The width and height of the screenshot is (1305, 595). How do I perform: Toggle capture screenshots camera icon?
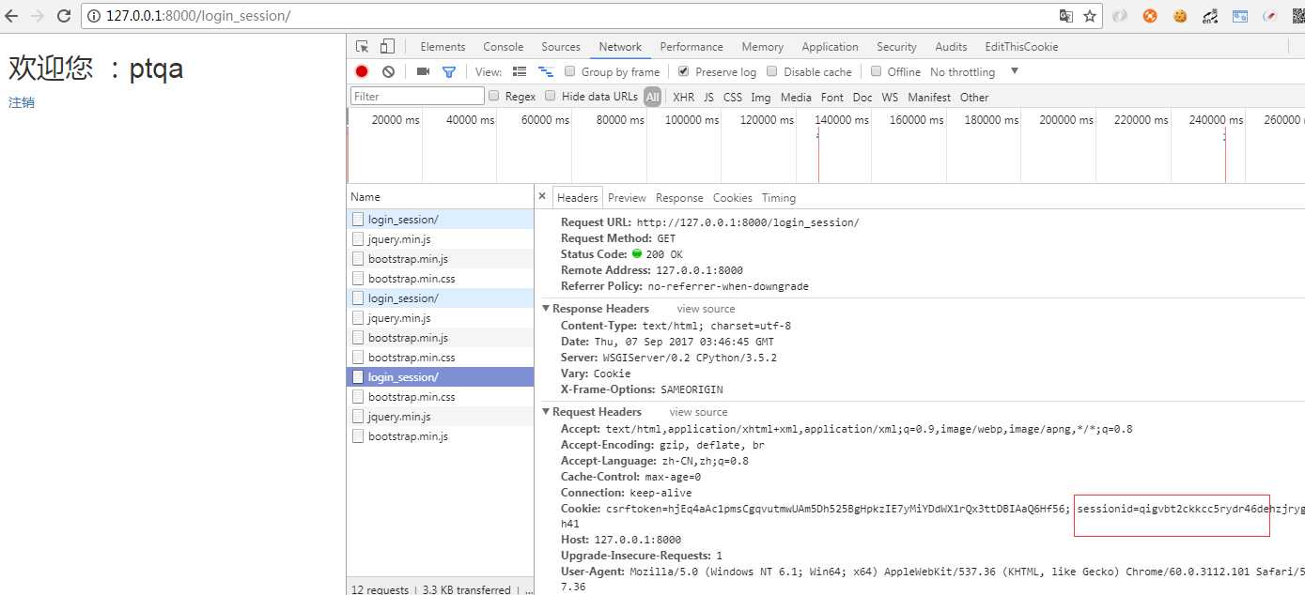[x=423, y=72]
